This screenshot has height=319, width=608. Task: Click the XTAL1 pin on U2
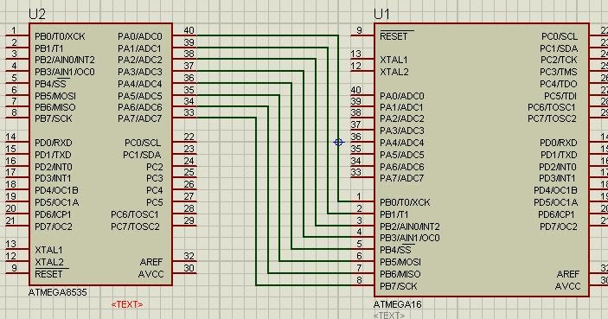pos(48,250)
